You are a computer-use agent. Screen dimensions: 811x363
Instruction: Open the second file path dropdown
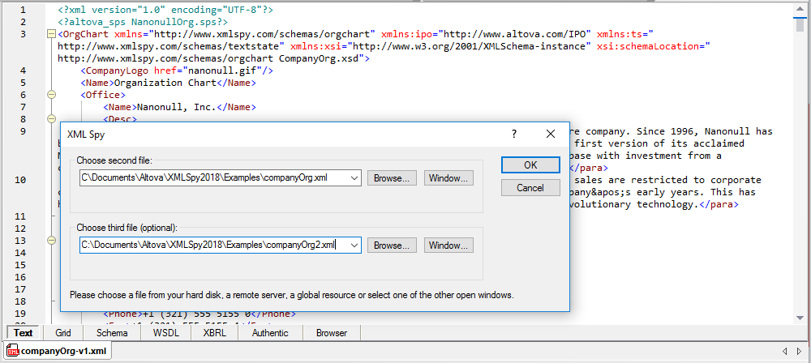coord(354,177)
